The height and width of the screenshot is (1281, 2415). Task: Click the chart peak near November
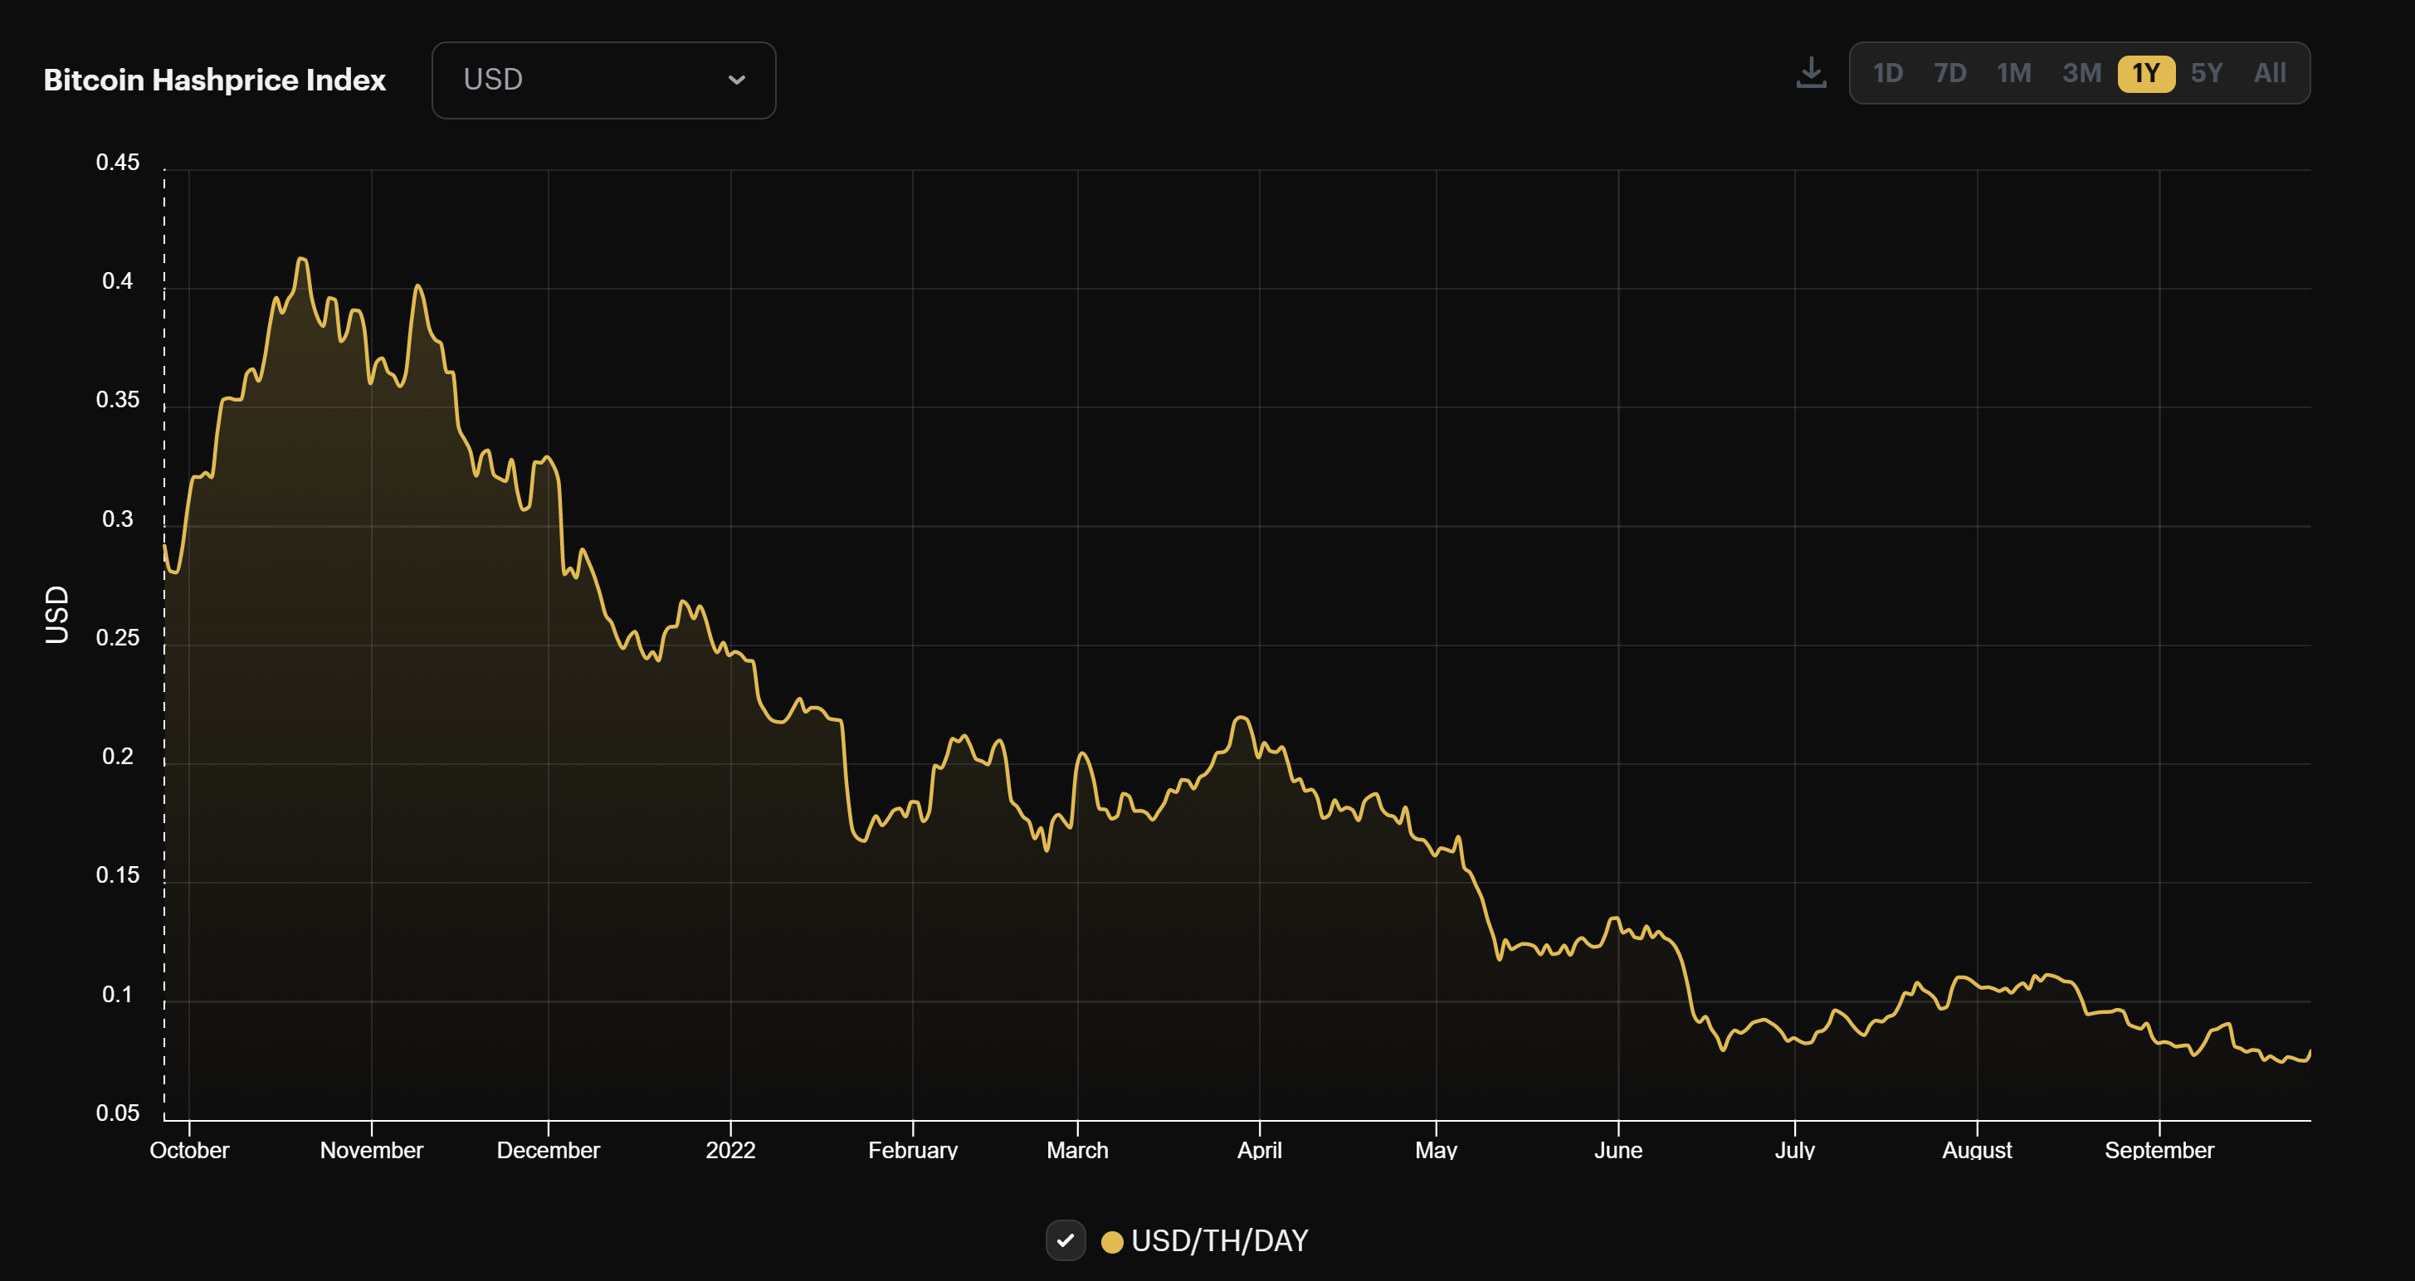pyautogui.click(x=301, y=260)
